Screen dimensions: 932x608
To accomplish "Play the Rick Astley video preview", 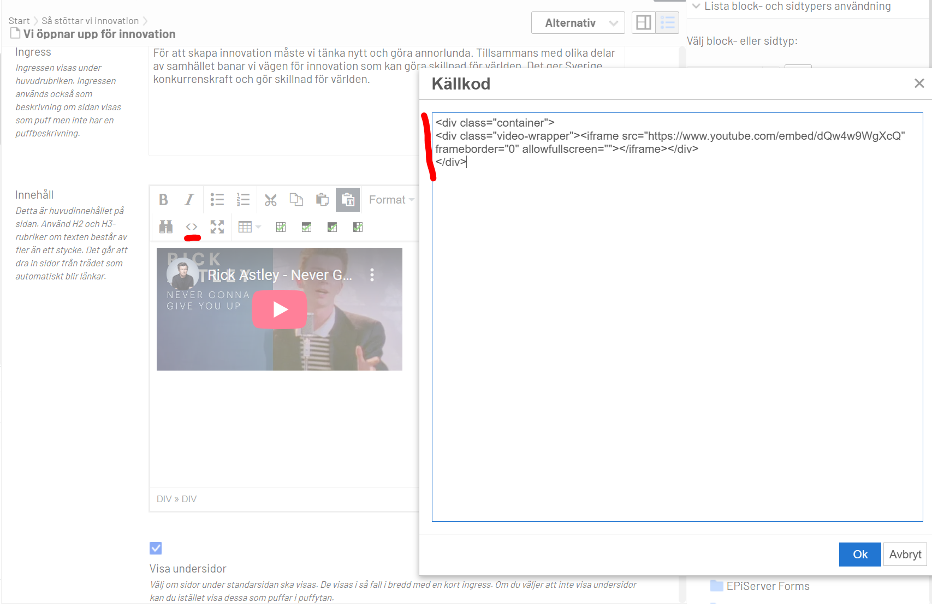I will tap(280, 309).
